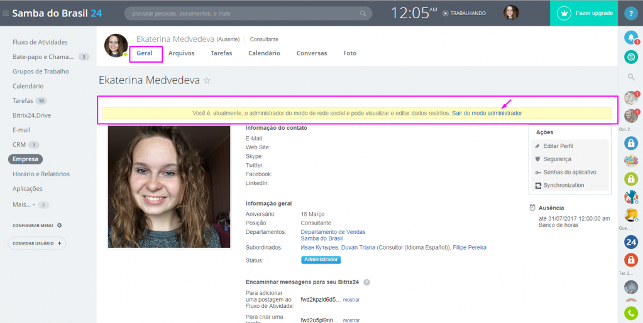Image resolution: width=643 pixels, height=323 pixels.
Task: Open the raised hands group avatar
Action: (x=630, y=197)
